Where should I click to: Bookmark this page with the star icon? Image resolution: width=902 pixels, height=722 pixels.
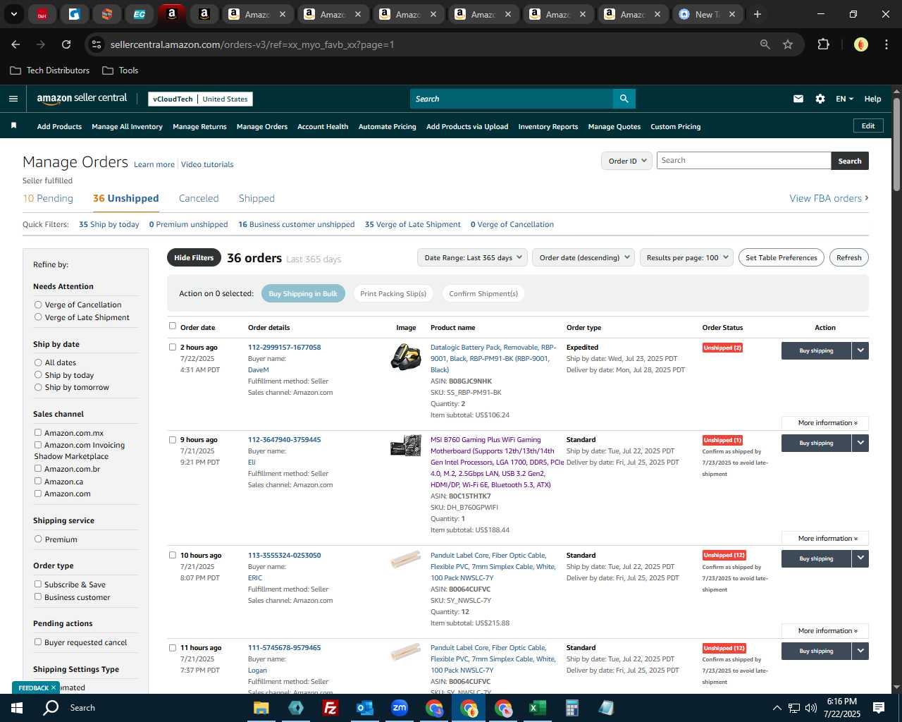pos(788,44)
